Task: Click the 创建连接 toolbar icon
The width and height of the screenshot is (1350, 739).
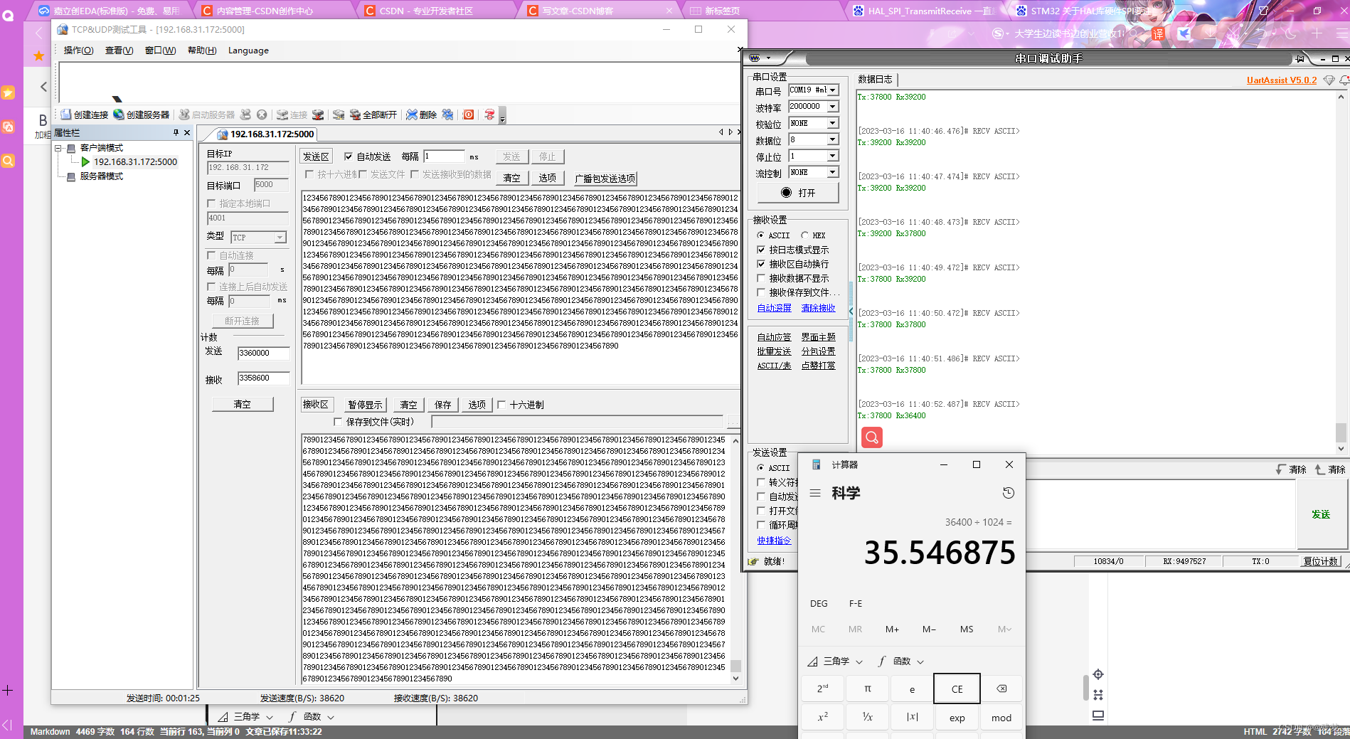Action: [x=67, y=115]
